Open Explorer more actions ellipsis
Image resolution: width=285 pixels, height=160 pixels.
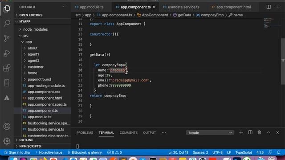click(63, 7)
